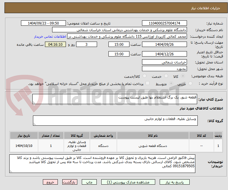Click the نام کالا column header
The image size is (228, 190).
tap(153, 136)
